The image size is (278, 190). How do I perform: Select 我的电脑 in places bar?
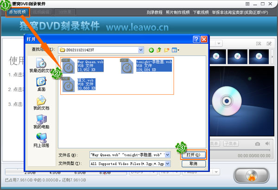[x=41, y=122]
